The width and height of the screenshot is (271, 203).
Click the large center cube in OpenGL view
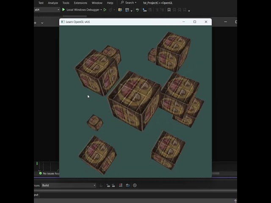pos(134,101)
